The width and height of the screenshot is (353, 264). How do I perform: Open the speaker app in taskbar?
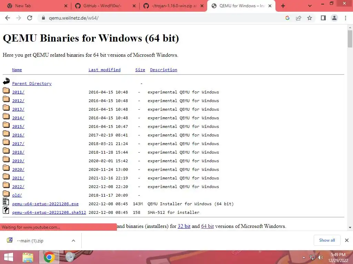(x=70, y=257)
